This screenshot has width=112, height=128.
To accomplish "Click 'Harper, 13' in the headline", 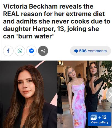I will 48,29.
